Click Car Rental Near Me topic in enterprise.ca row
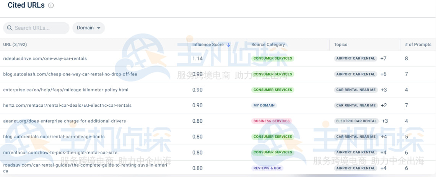The width and height of the screenshot is (436, 177). [356, 90]
